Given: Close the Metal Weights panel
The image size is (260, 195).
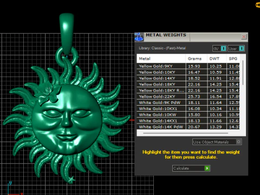Looking at the screenshot, I should (x=244, y=36).
